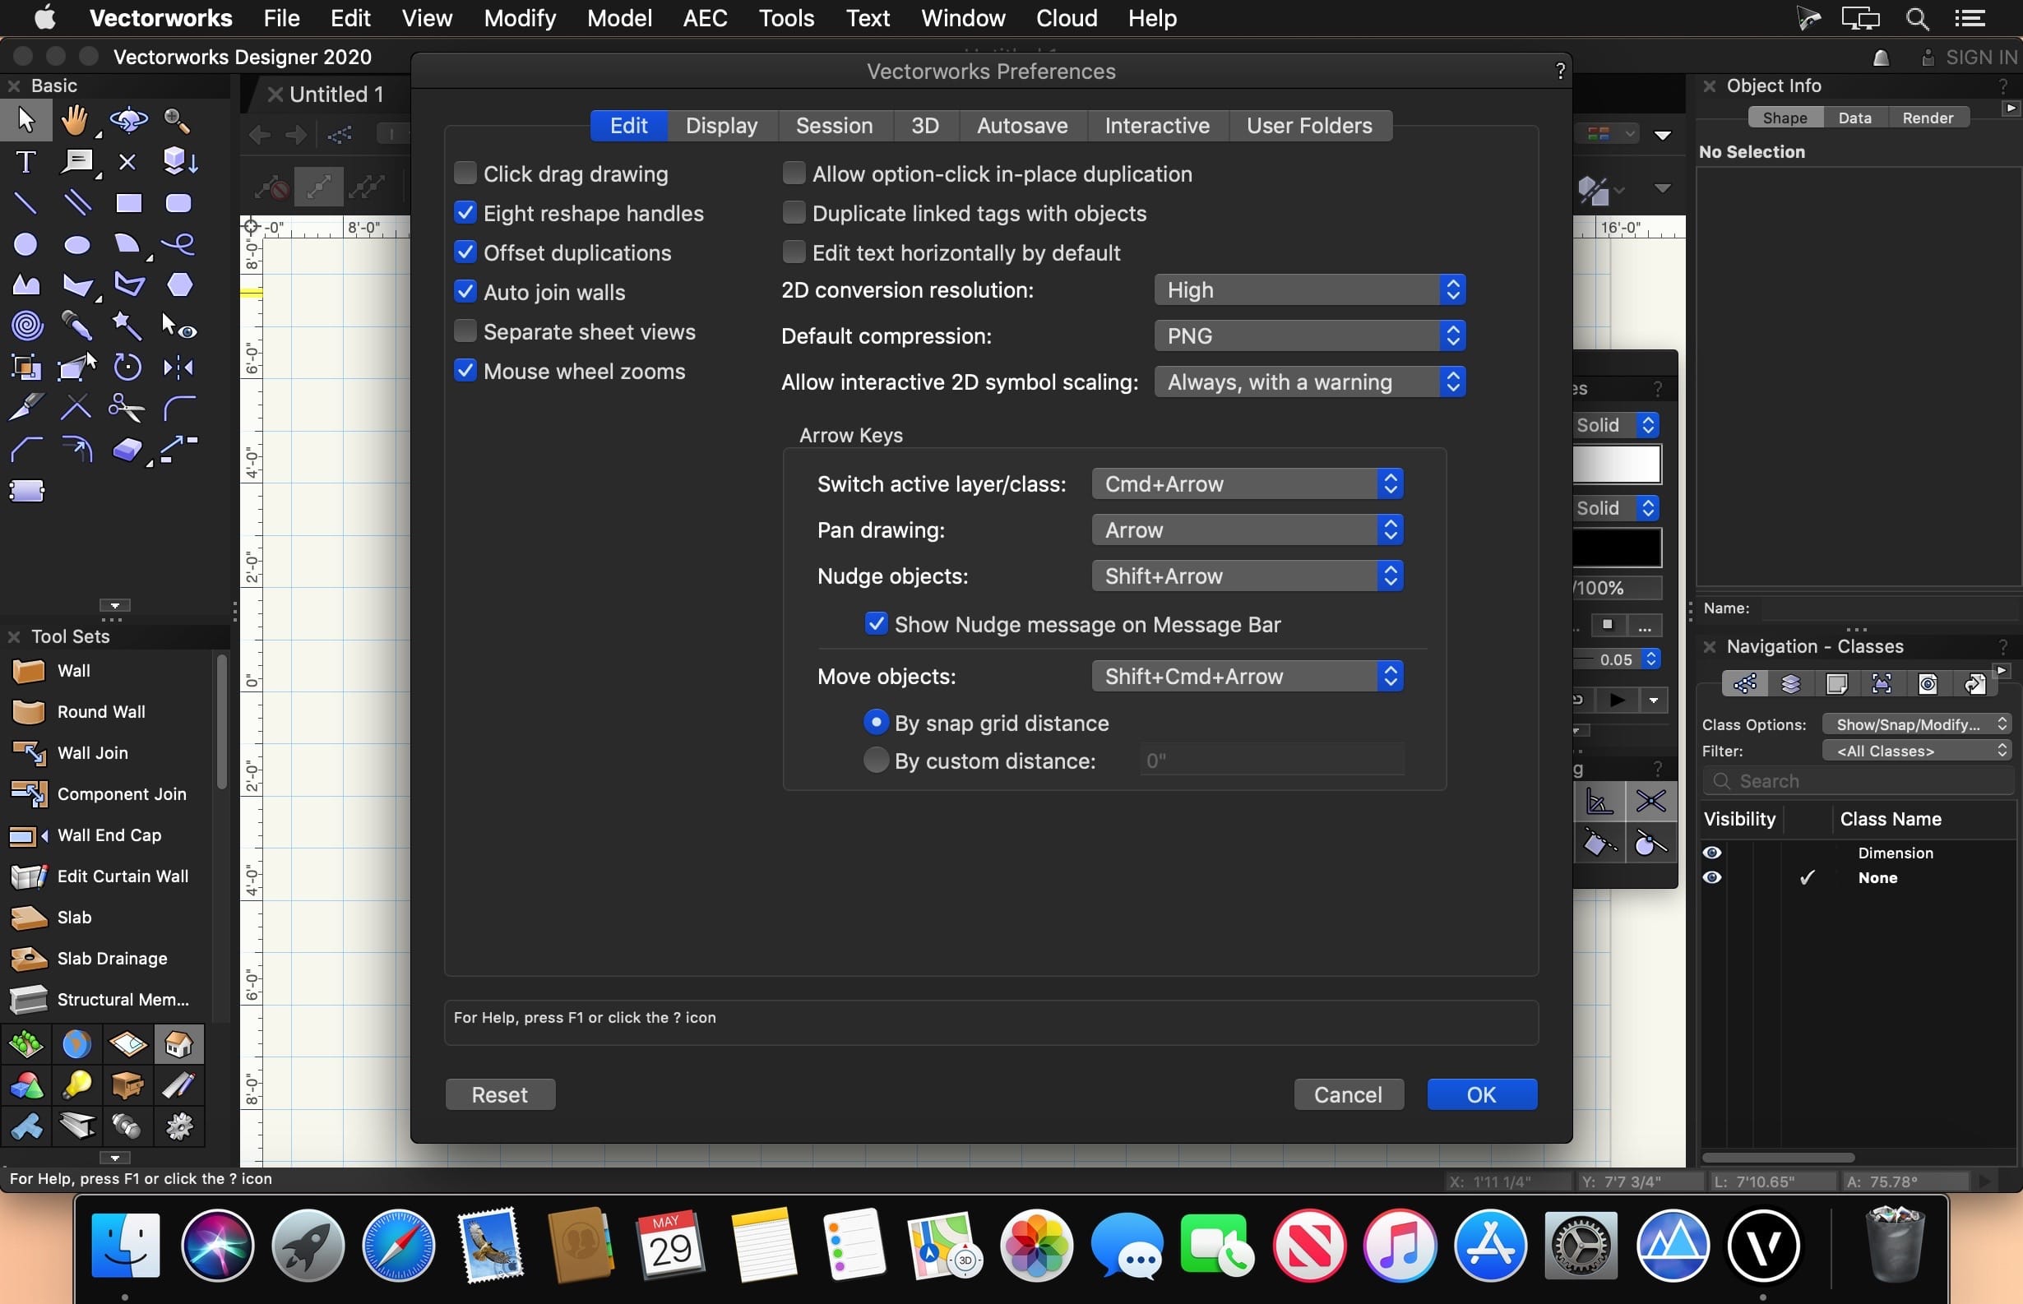The height and width of the screenshot is (1304, 2023).
Task: Open the Render tab in Object Info
Action: [x=1928, y=118]
